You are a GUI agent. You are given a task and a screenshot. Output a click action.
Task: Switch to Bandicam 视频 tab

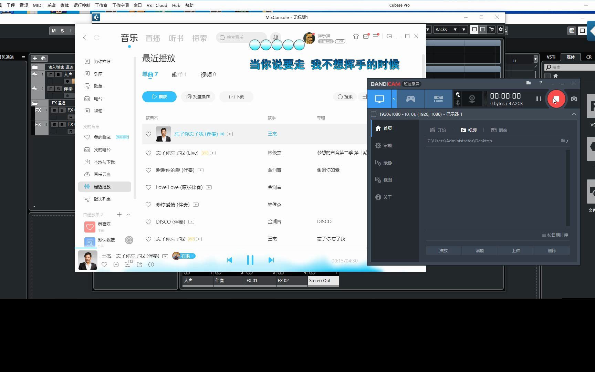tap(469, 130)
